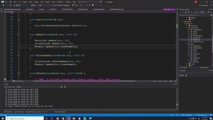This screenshot has width=213, height=120.
Task: Click the Visual Studio search box in title bar
Action: (90, 2)
